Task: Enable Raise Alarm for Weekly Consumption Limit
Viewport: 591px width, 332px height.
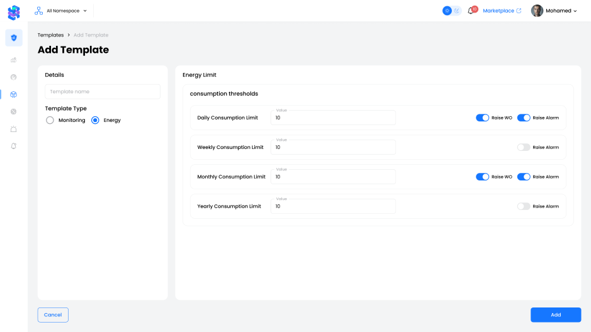Action: (524, 147)
